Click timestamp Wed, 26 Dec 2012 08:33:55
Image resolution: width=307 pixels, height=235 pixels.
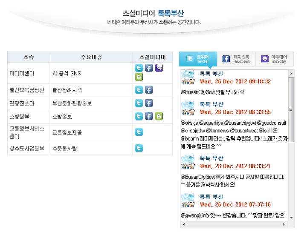click(x=235, y=112)
